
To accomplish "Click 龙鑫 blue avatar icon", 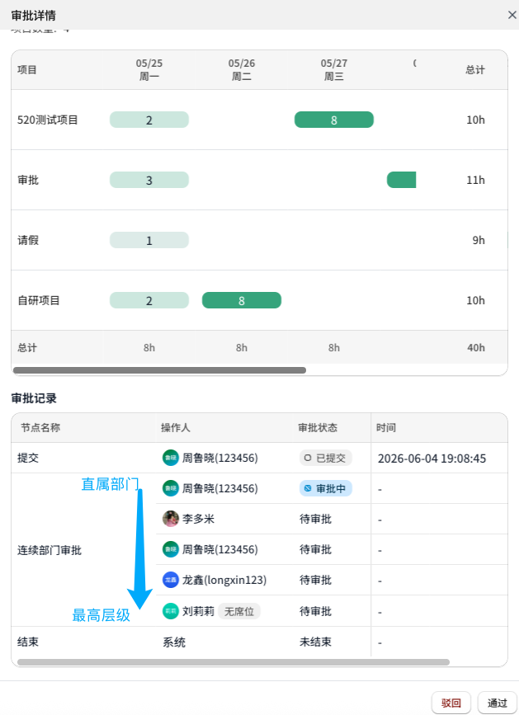I will (171, 580).
